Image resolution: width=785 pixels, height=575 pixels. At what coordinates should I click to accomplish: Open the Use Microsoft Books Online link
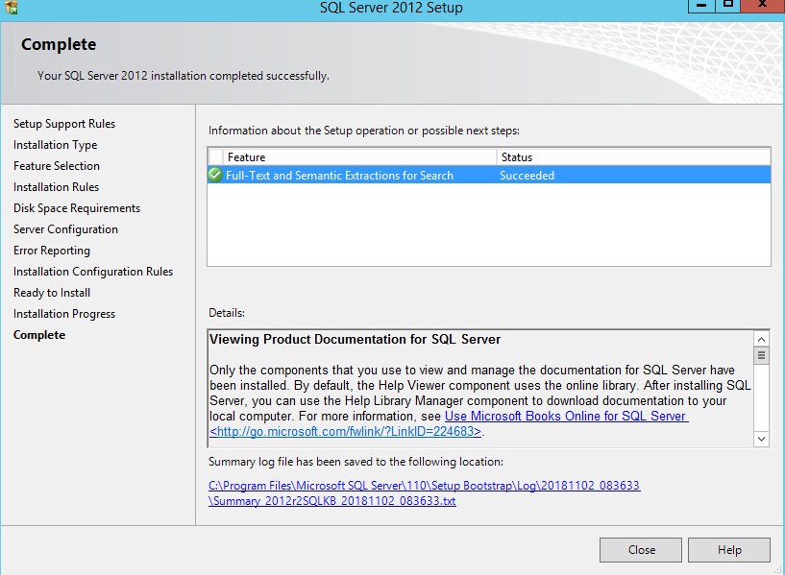point(567,416)
